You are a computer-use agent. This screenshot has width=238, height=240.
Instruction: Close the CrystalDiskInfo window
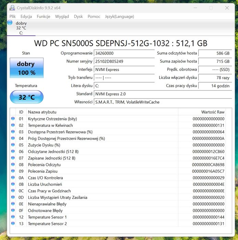click(227, 8)
